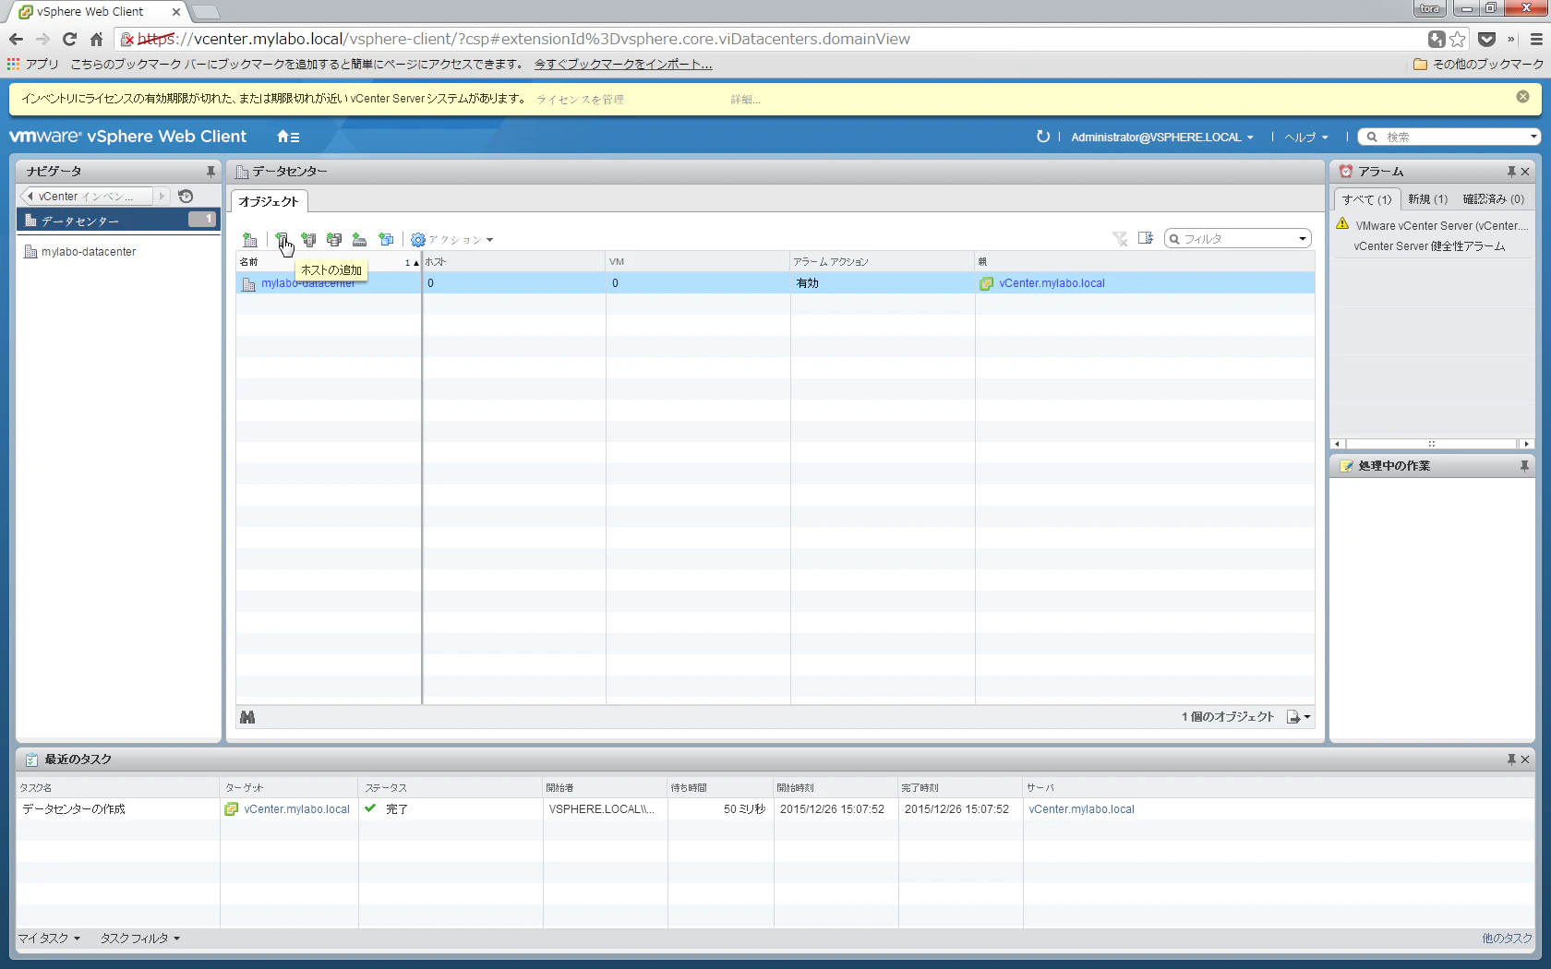Viewport: 1551px width, 969px height.
Task: Sort by the アラーム アクション column header
Action: click(x=883, y=262)
